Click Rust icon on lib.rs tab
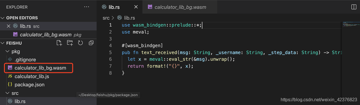360x105 pixels. coord(104,7)
